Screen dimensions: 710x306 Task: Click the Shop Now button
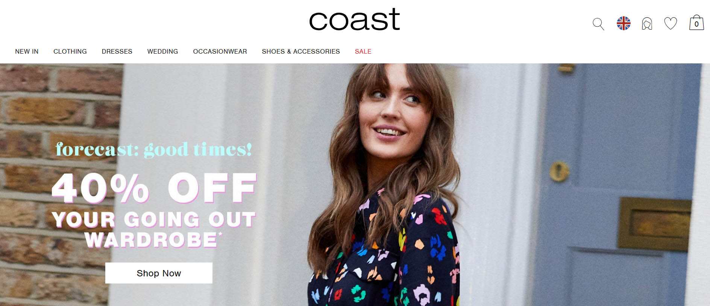tap(159, 273)
